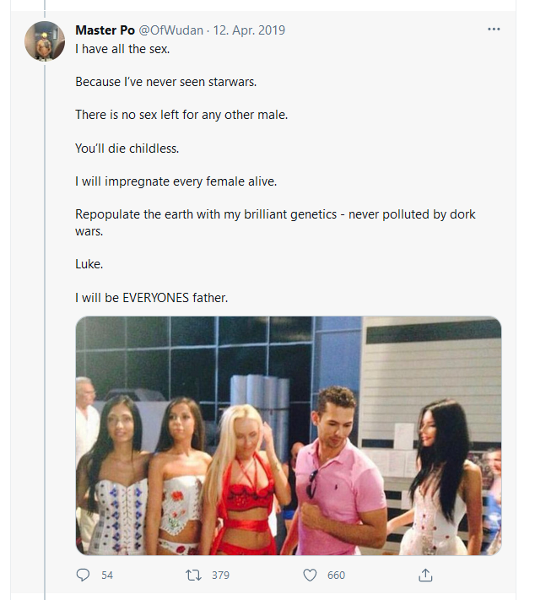Retweet the post using the arrows icon
The width and height of the screenshot is (535, 600).
(193, 575)
